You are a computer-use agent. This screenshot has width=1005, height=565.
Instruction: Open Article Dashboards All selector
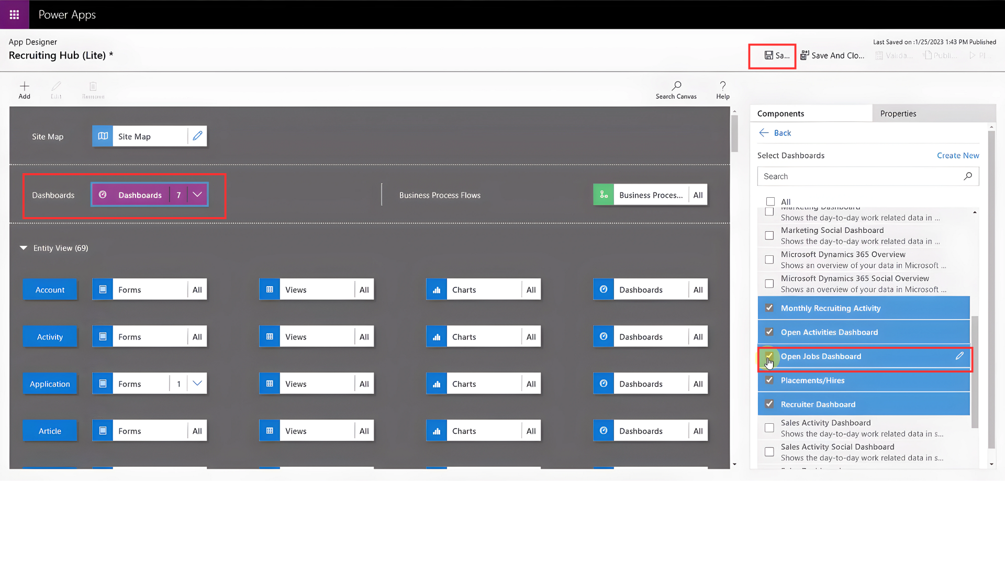click(698, 431)
